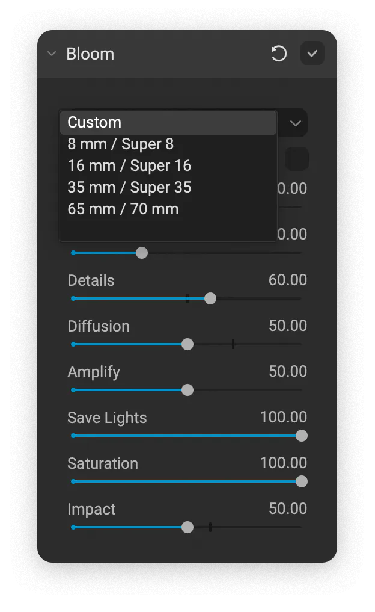Click the Save Lights slider handle

(x=302, y=436)
